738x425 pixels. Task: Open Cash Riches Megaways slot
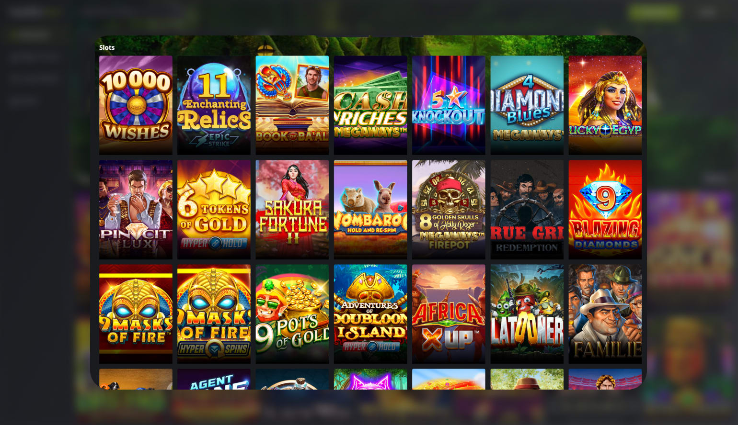(370, 105)
